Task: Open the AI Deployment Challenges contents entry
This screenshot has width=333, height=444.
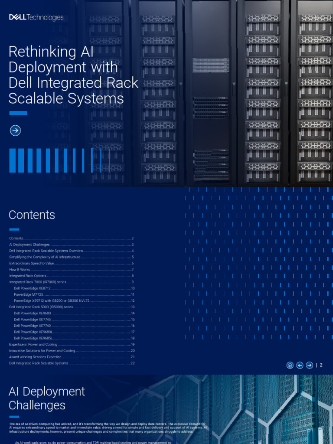Action: (x=72, y=245)
